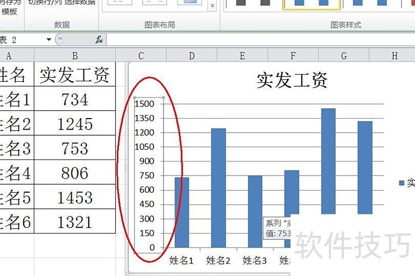Select the bar above 姓名1 in chart
415x276 pixels.
click(182, 212)
